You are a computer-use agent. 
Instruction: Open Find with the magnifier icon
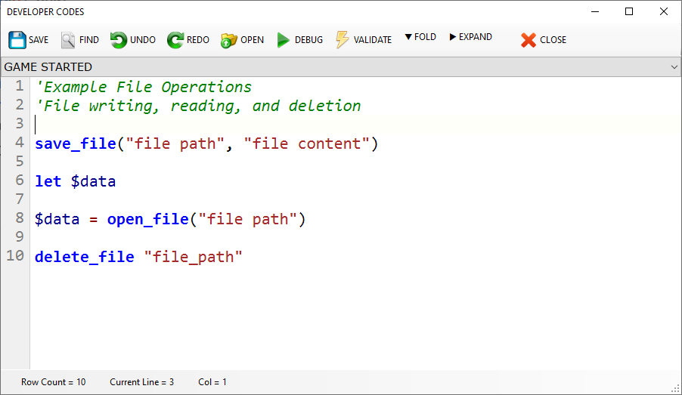[68, 40]
